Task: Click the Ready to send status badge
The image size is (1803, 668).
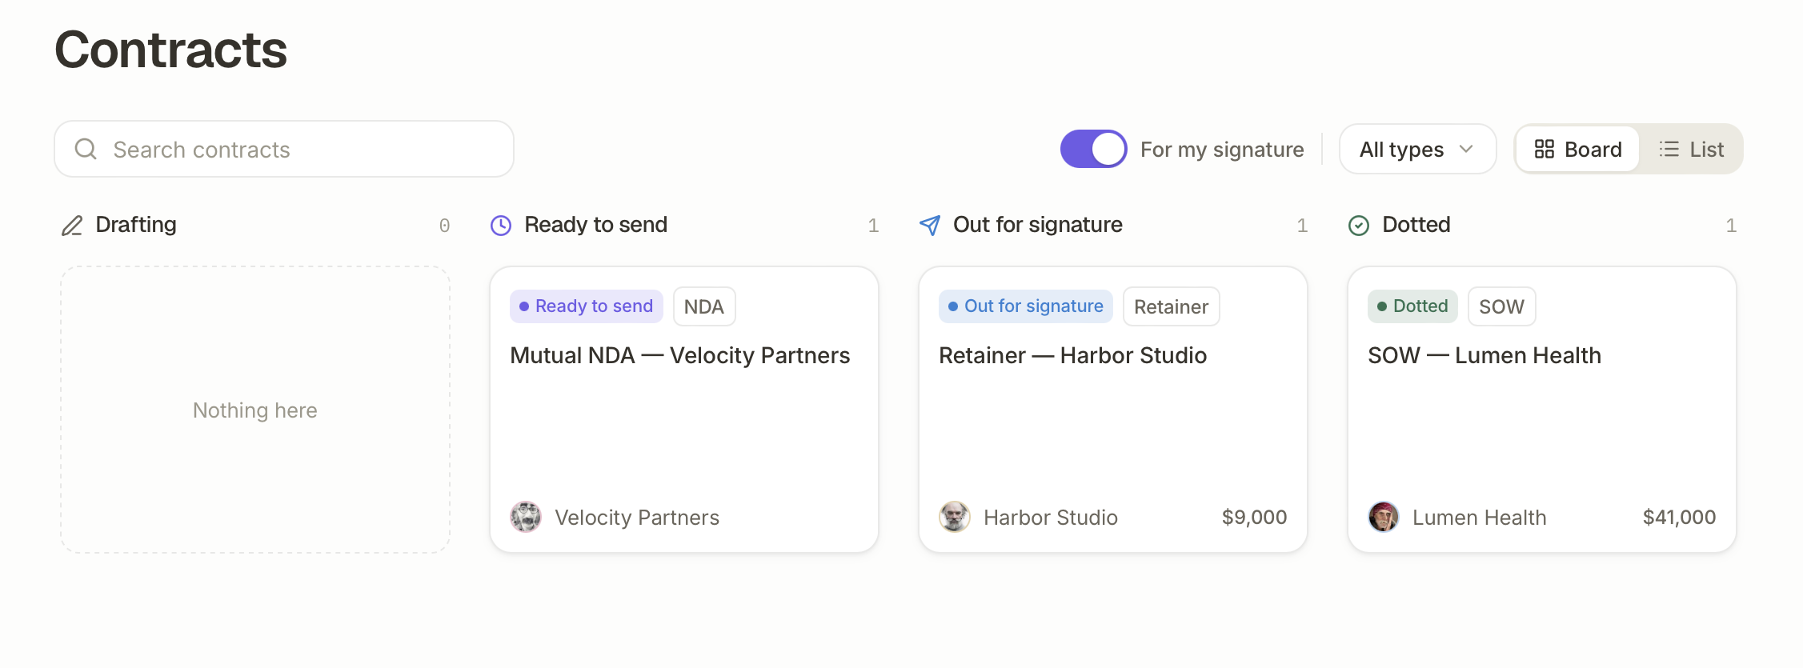Action: click(x=587, y=306)
